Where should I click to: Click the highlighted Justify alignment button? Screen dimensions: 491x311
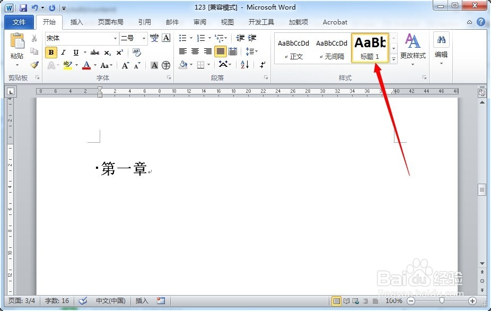[221, 51]
